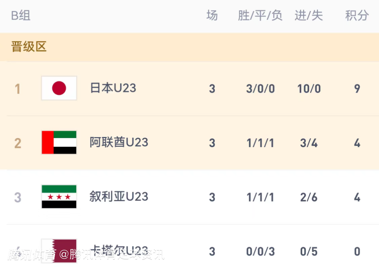The image size is (379, 267).
Task: Click Japan's 3/0/0 record
Action: (x=260, y=89)
